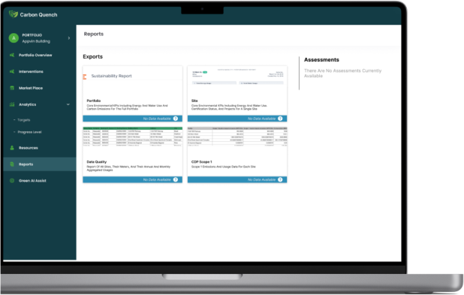Click Site card's No Data Available bar
This screenshot has height=295, width=464.
click(x=237, y=119)
